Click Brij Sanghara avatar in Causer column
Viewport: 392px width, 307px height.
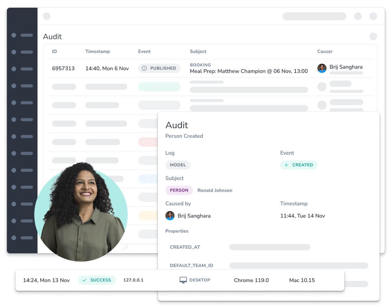tap(322, 68)
